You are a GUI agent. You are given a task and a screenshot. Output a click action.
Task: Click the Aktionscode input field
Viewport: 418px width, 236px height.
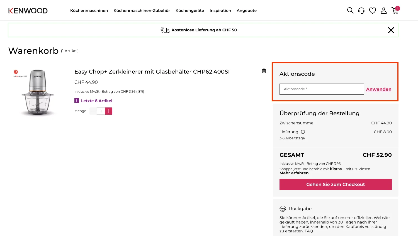[x=321, y=89]
